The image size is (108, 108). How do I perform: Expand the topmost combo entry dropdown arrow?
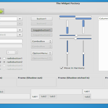(20, 19)
